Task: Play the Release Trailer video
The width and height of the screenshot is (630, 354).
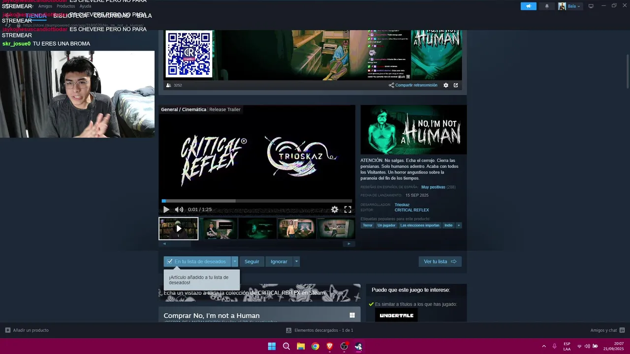Action: pos(166,209)
